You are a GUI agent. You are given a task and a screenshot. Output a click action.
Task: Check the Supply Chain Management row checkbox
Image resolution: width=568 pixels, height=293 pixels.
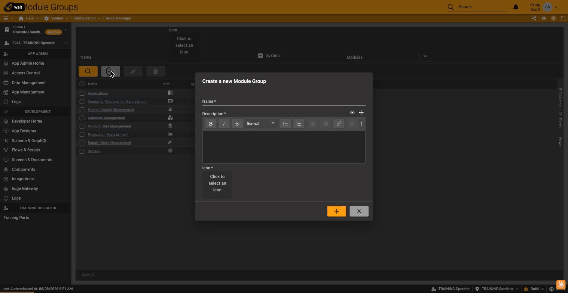pyautogui.click(x=82, y=143)
